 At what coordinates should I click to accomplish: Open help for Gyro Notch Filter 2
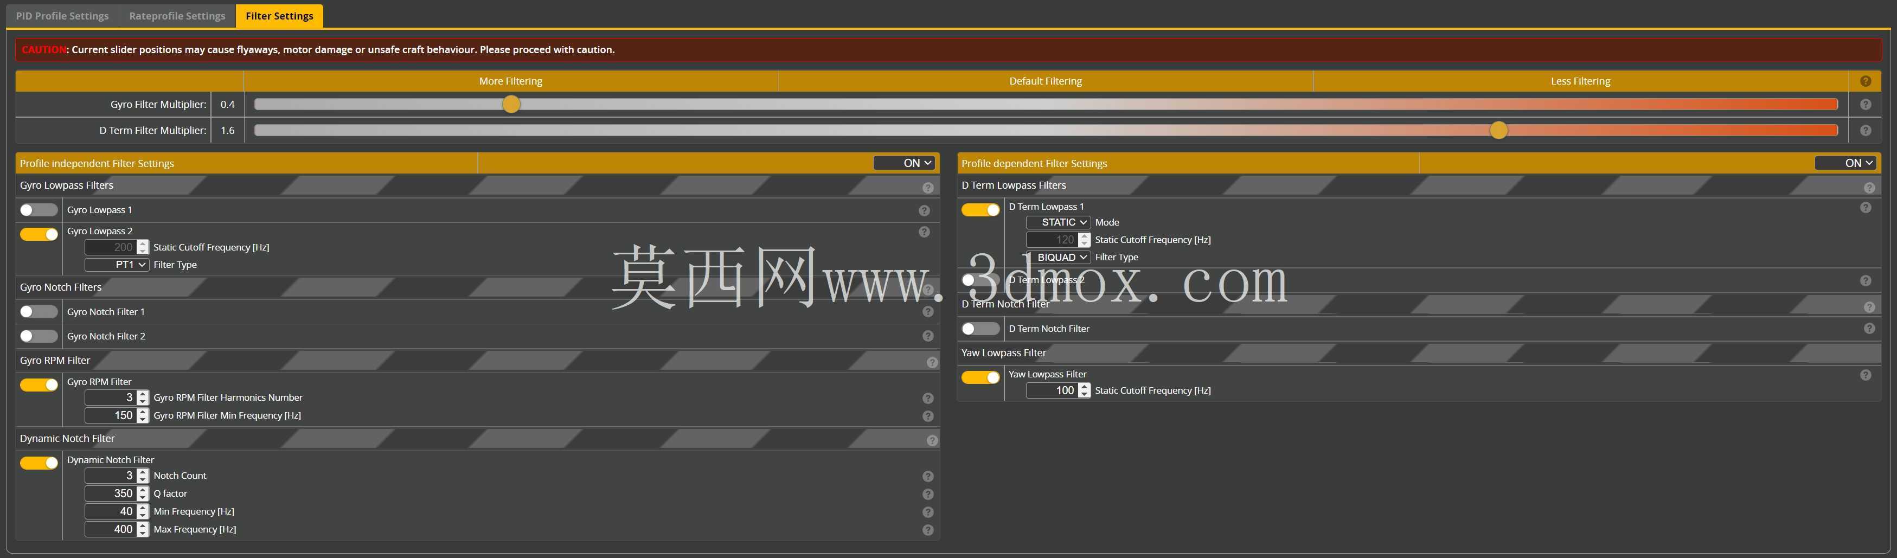(928, 336)
